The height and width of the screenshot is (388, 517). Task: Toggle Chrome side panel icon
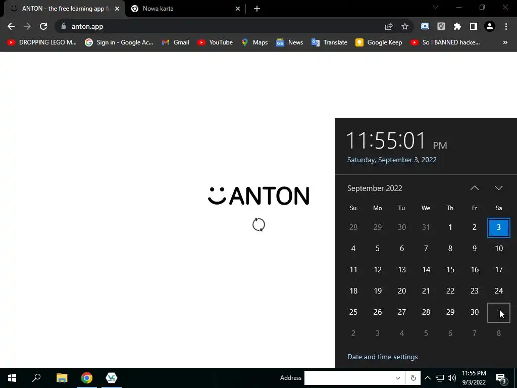pos(474,26)
